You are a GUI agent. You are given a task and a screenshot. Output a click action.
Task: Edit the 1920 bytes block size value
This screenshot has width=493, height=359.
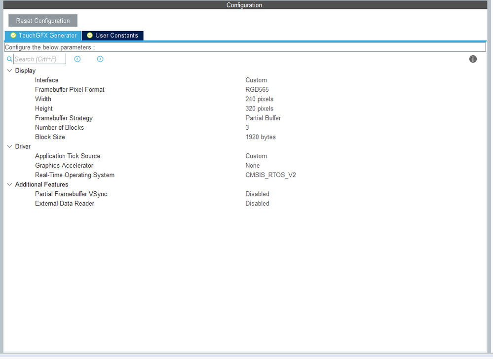coord(261,137)
